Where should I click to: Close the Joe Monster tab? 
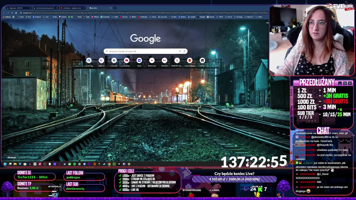[84, 8]
